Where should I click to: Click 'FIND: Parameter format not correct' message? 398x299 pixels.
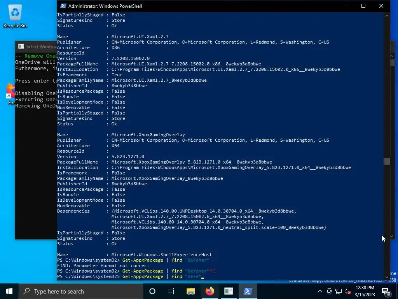[x=103, y=266]
